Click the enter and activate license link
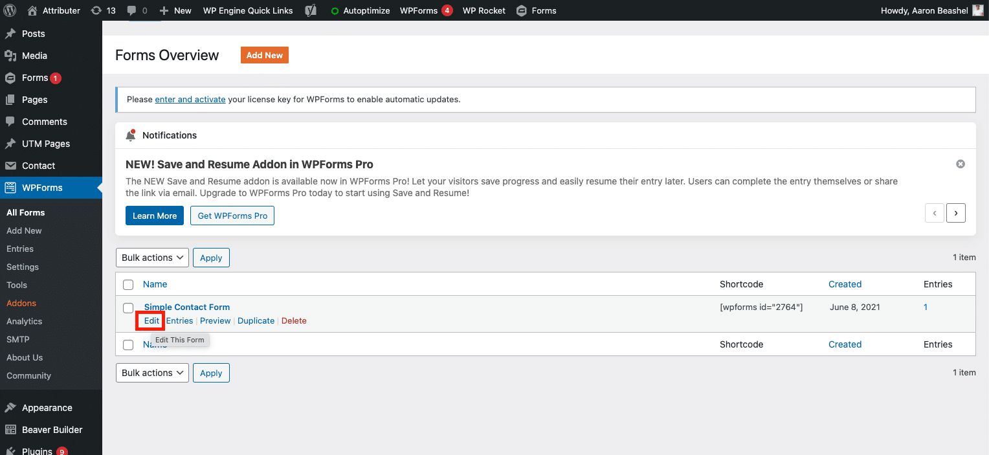This screenshot has height=455, width=989. [190, 99]
